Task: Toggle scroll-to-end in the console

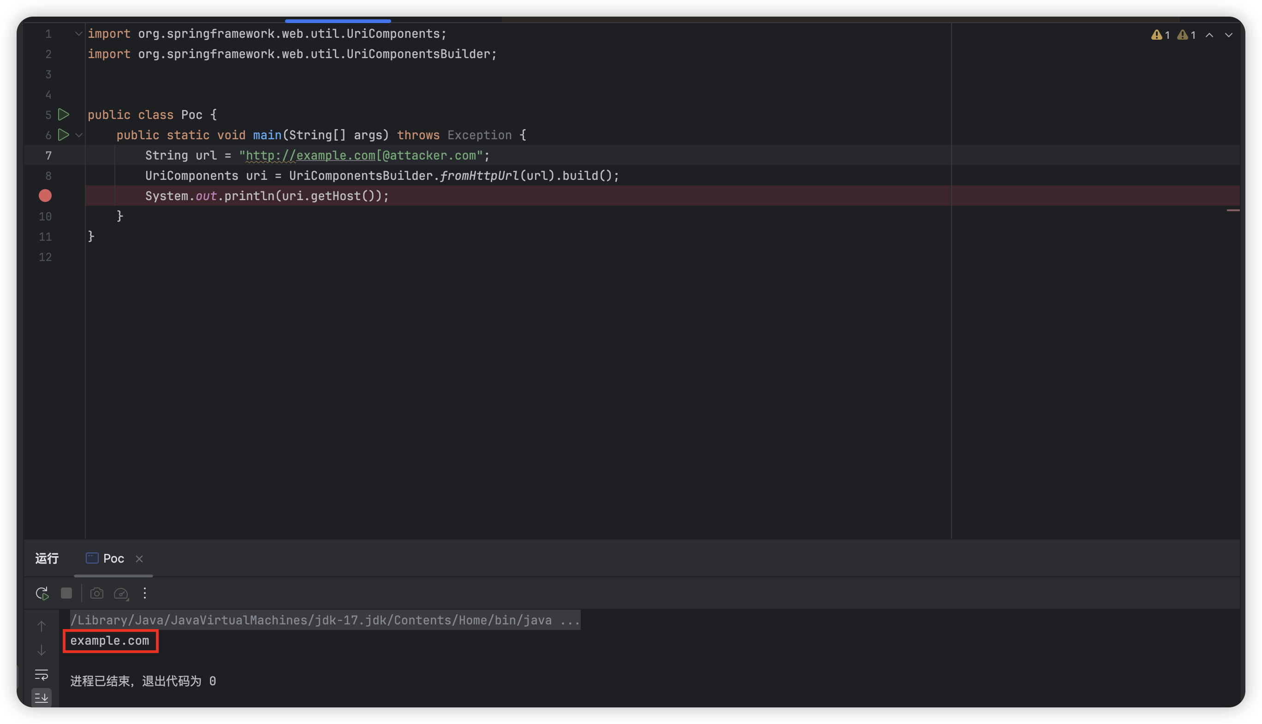Action: [42, 698]
